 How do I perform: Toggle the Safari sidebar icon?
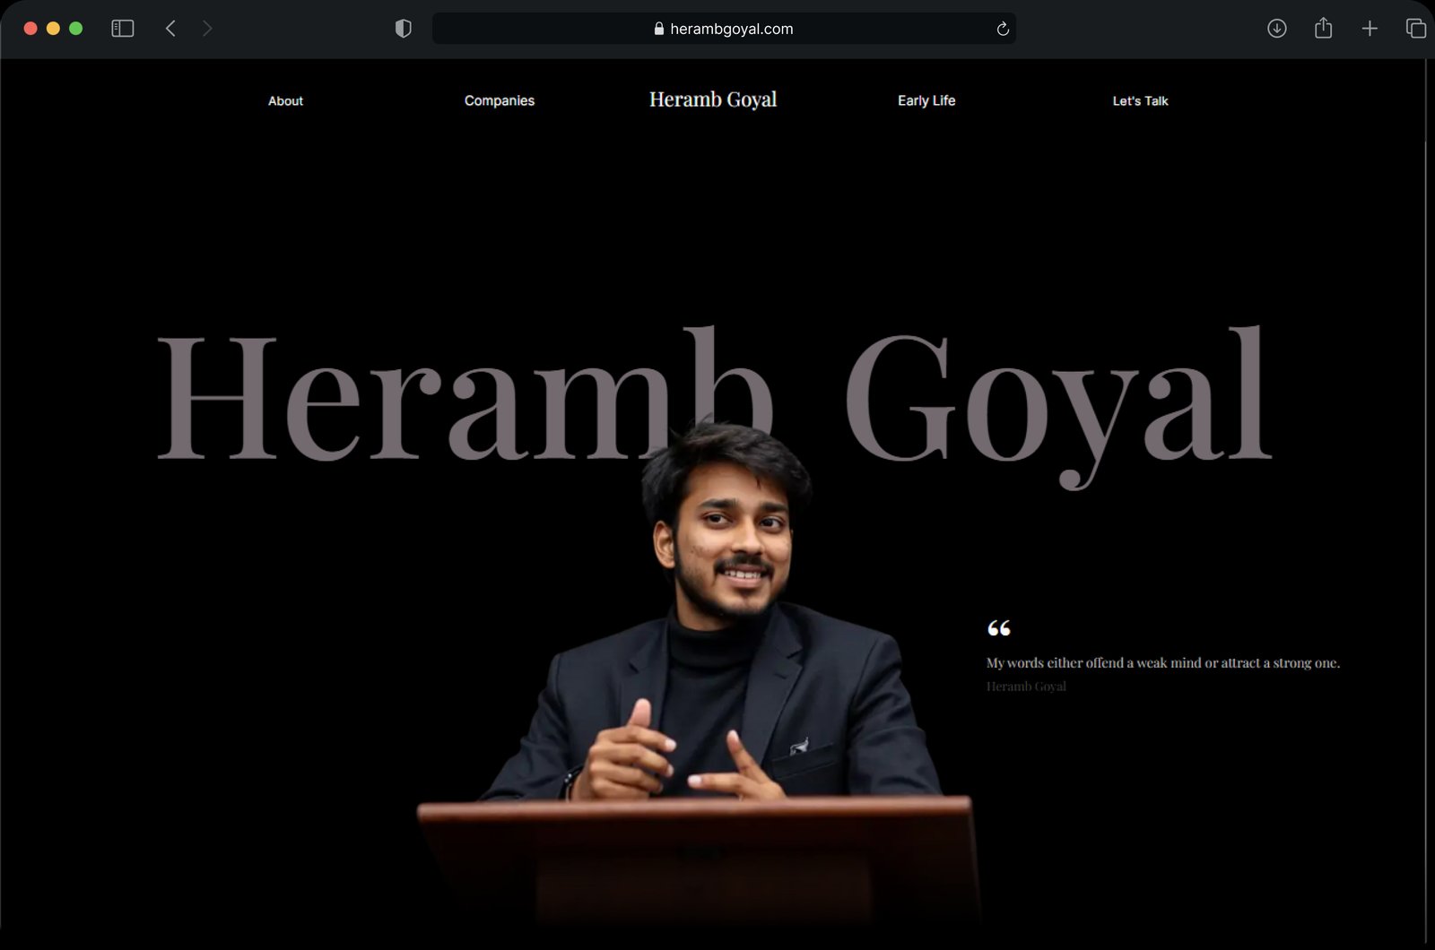pyautogui.click(x=123, y=29)
